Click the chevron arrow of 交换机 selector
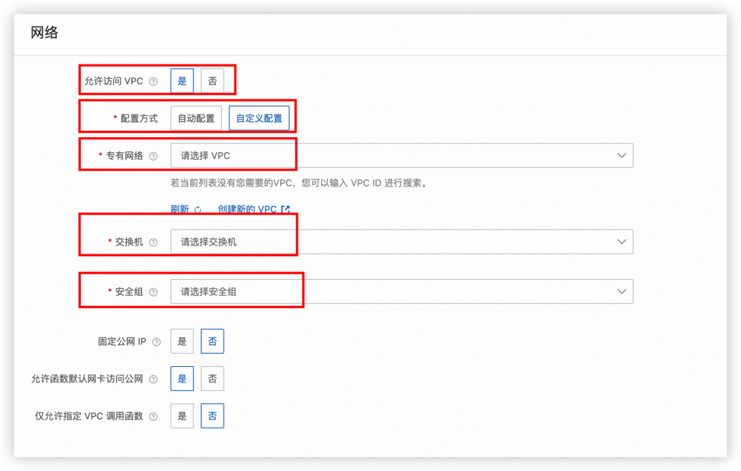Image resolution: width=741 pixels, height=471 pixels. click(622, 242)
